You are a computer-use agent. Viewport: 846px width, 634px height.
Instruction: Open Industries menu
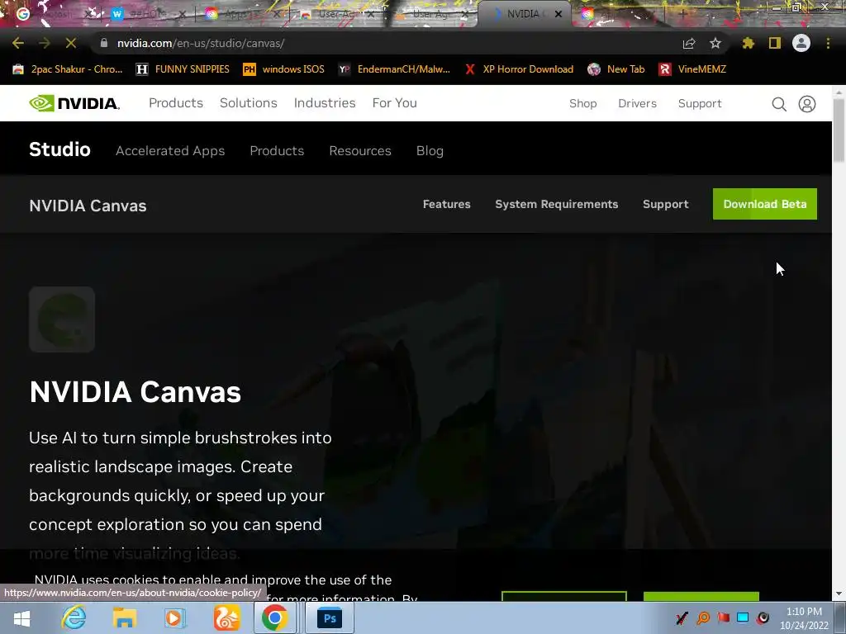325,103
